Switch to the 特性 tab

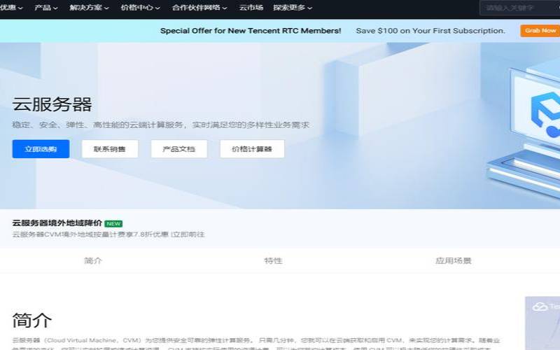click(273, 261)
